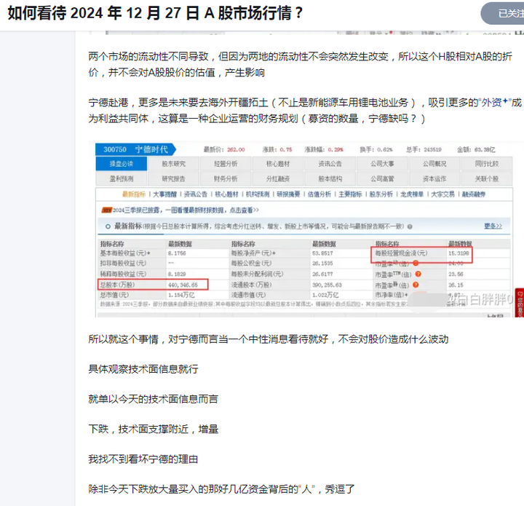Click the 涨跌幅 0.29% value
The image size is (524, 506).
click(x=336, y=149)
